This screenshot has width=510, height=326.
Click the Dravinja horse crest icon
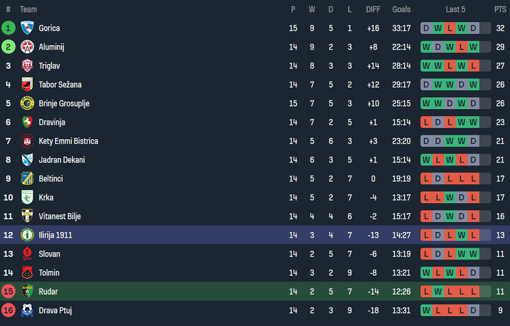27,122
